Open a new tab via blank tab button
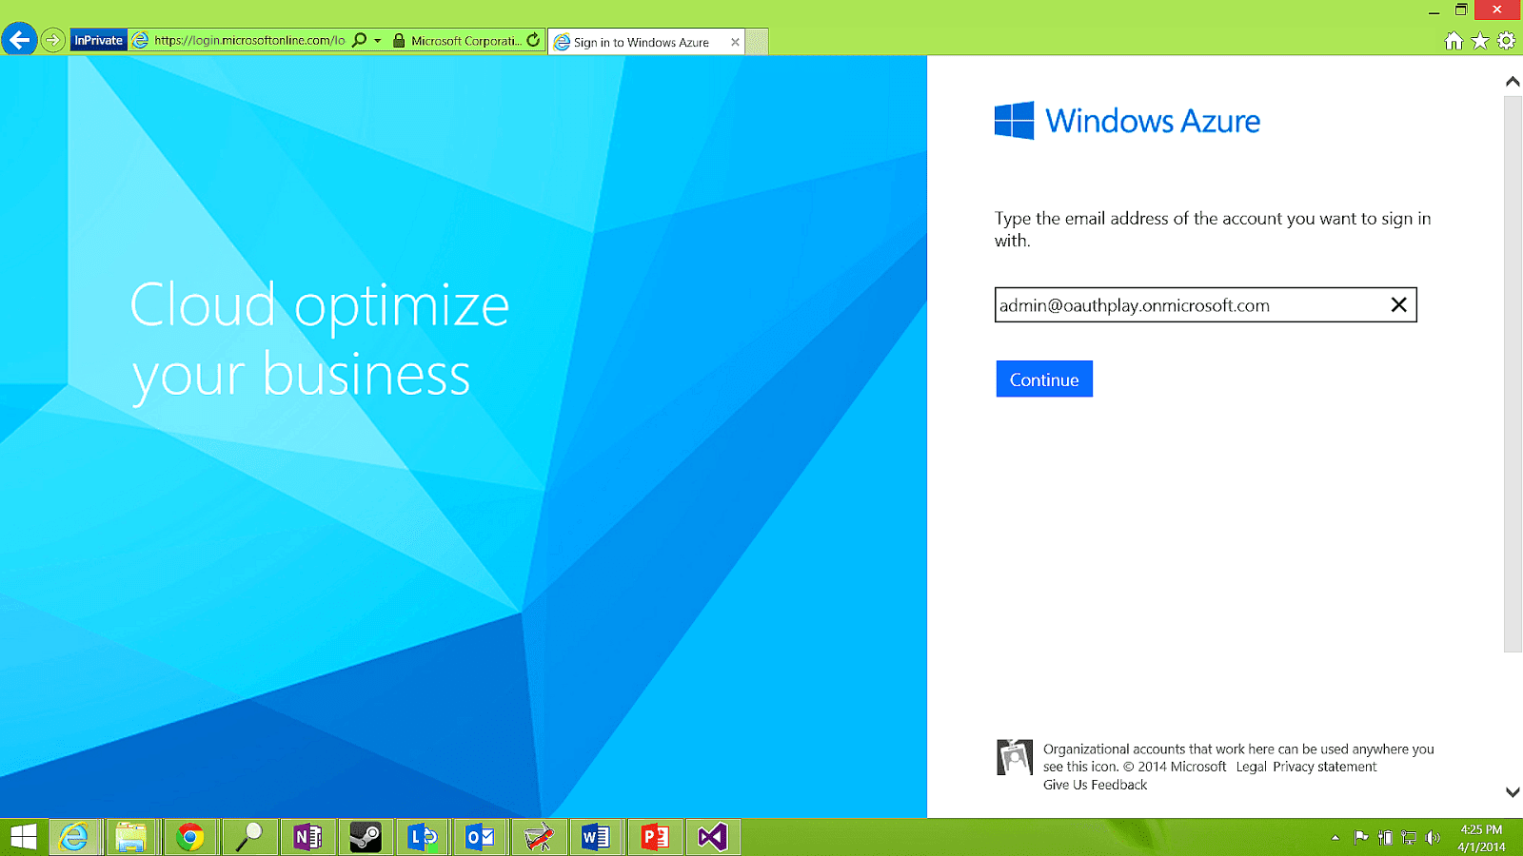The height and width of the screenshot is (856, 1523). tap(757, 42)
